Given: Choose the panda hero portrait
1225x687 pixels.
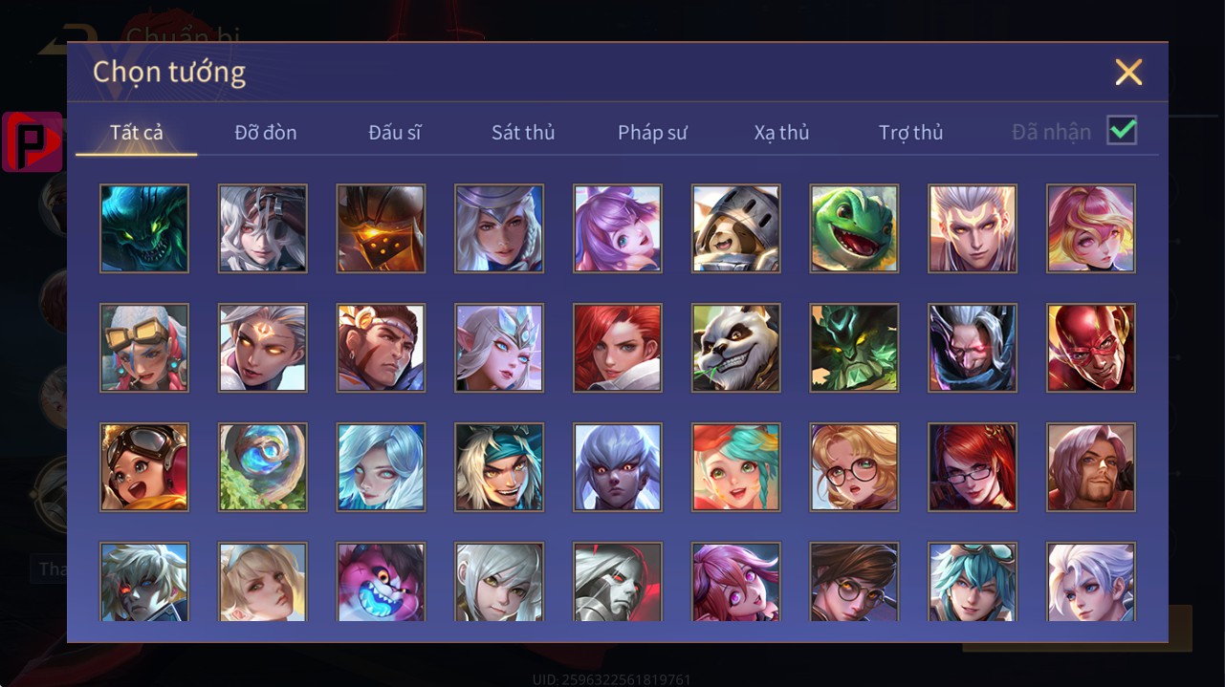Looking at the screenshot, I should (735, 348).
